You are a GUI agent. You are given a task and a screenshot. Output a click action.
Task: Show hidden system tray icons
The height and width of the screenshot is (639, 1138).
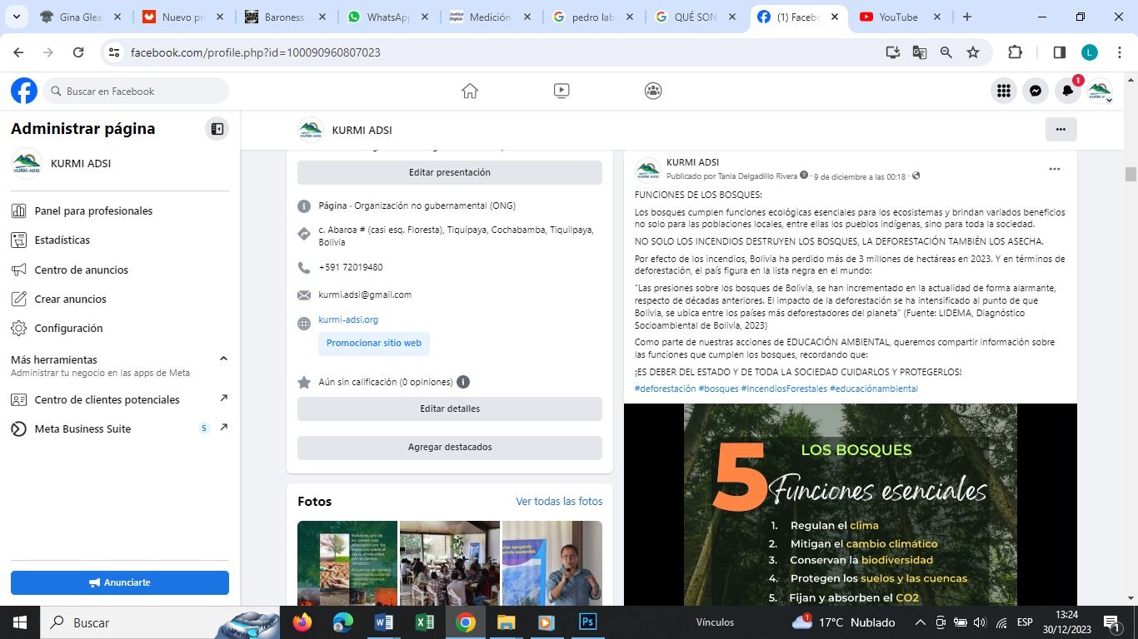[x=921, y=622]
